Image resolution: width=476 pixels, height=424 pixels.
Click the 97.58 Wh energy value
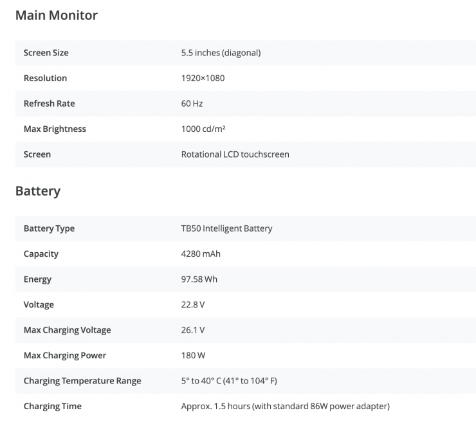(x=199, y=279)
